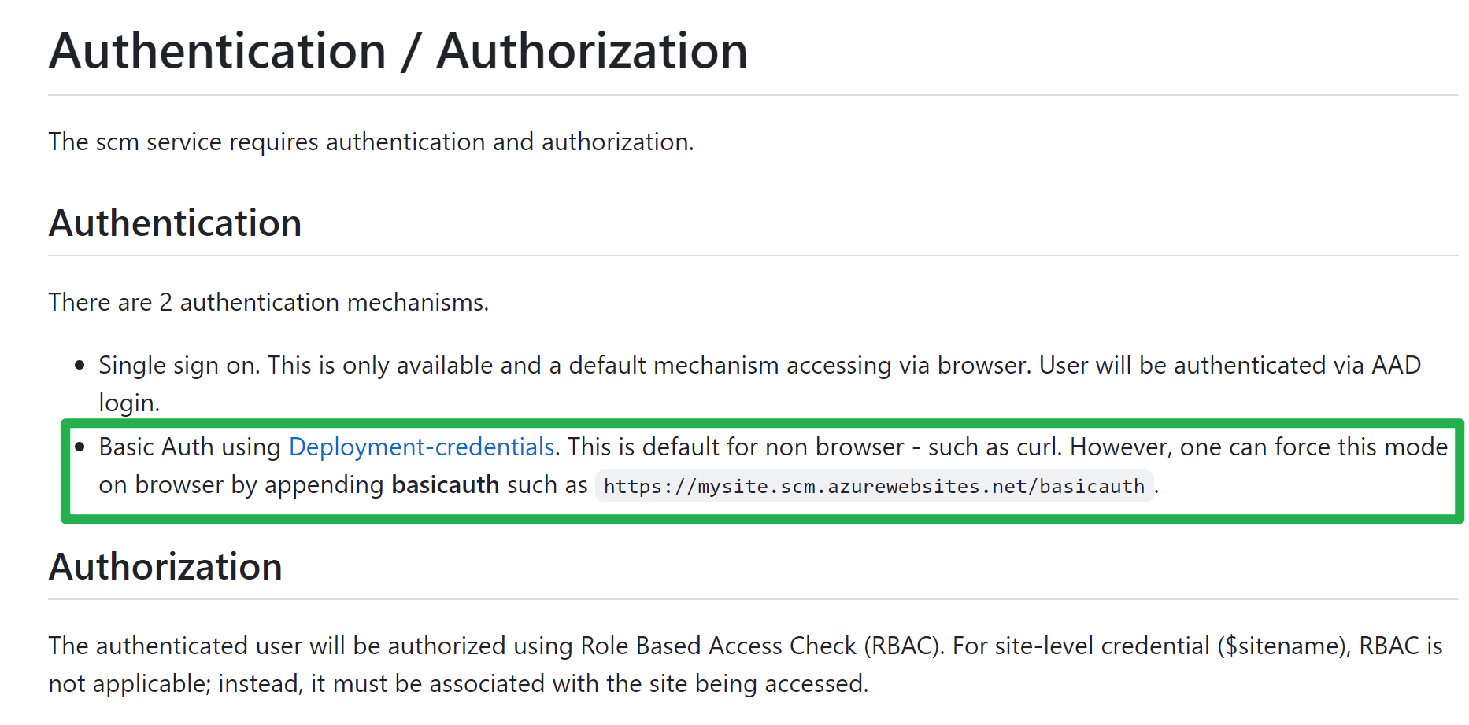
Task: Click the word "login." under Single sign on
Action: coord(129,403)
